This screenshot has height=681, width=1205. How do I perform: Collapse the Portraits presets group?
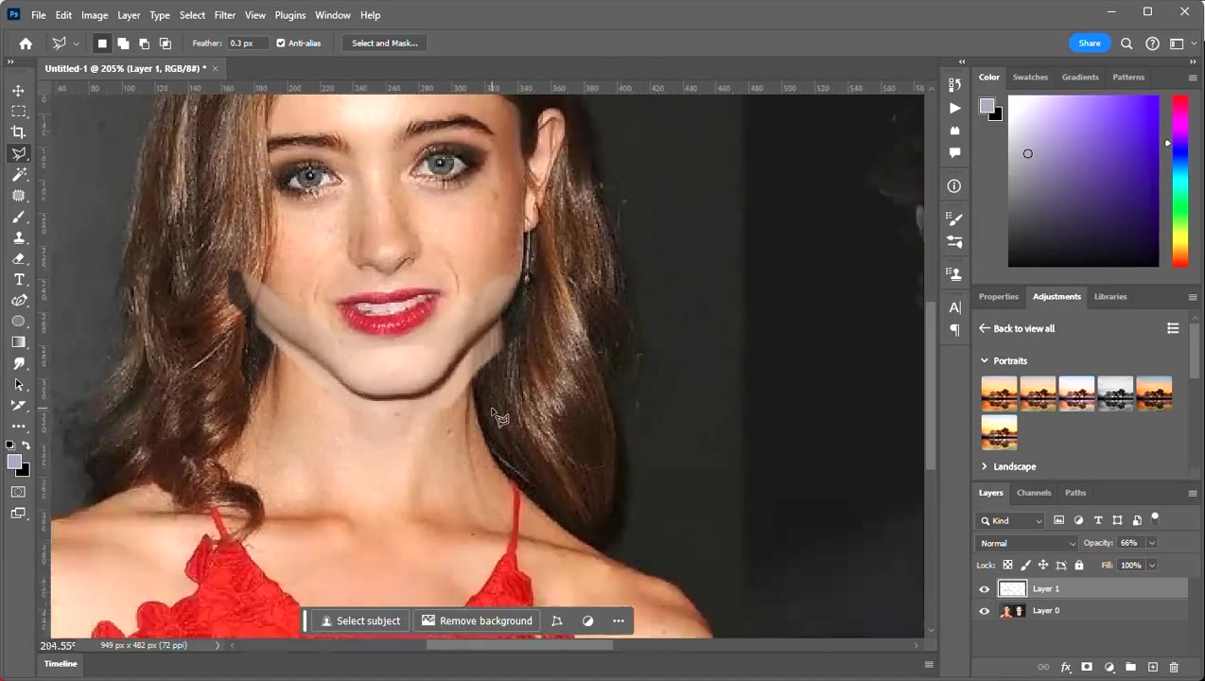(x=985, y=361)
